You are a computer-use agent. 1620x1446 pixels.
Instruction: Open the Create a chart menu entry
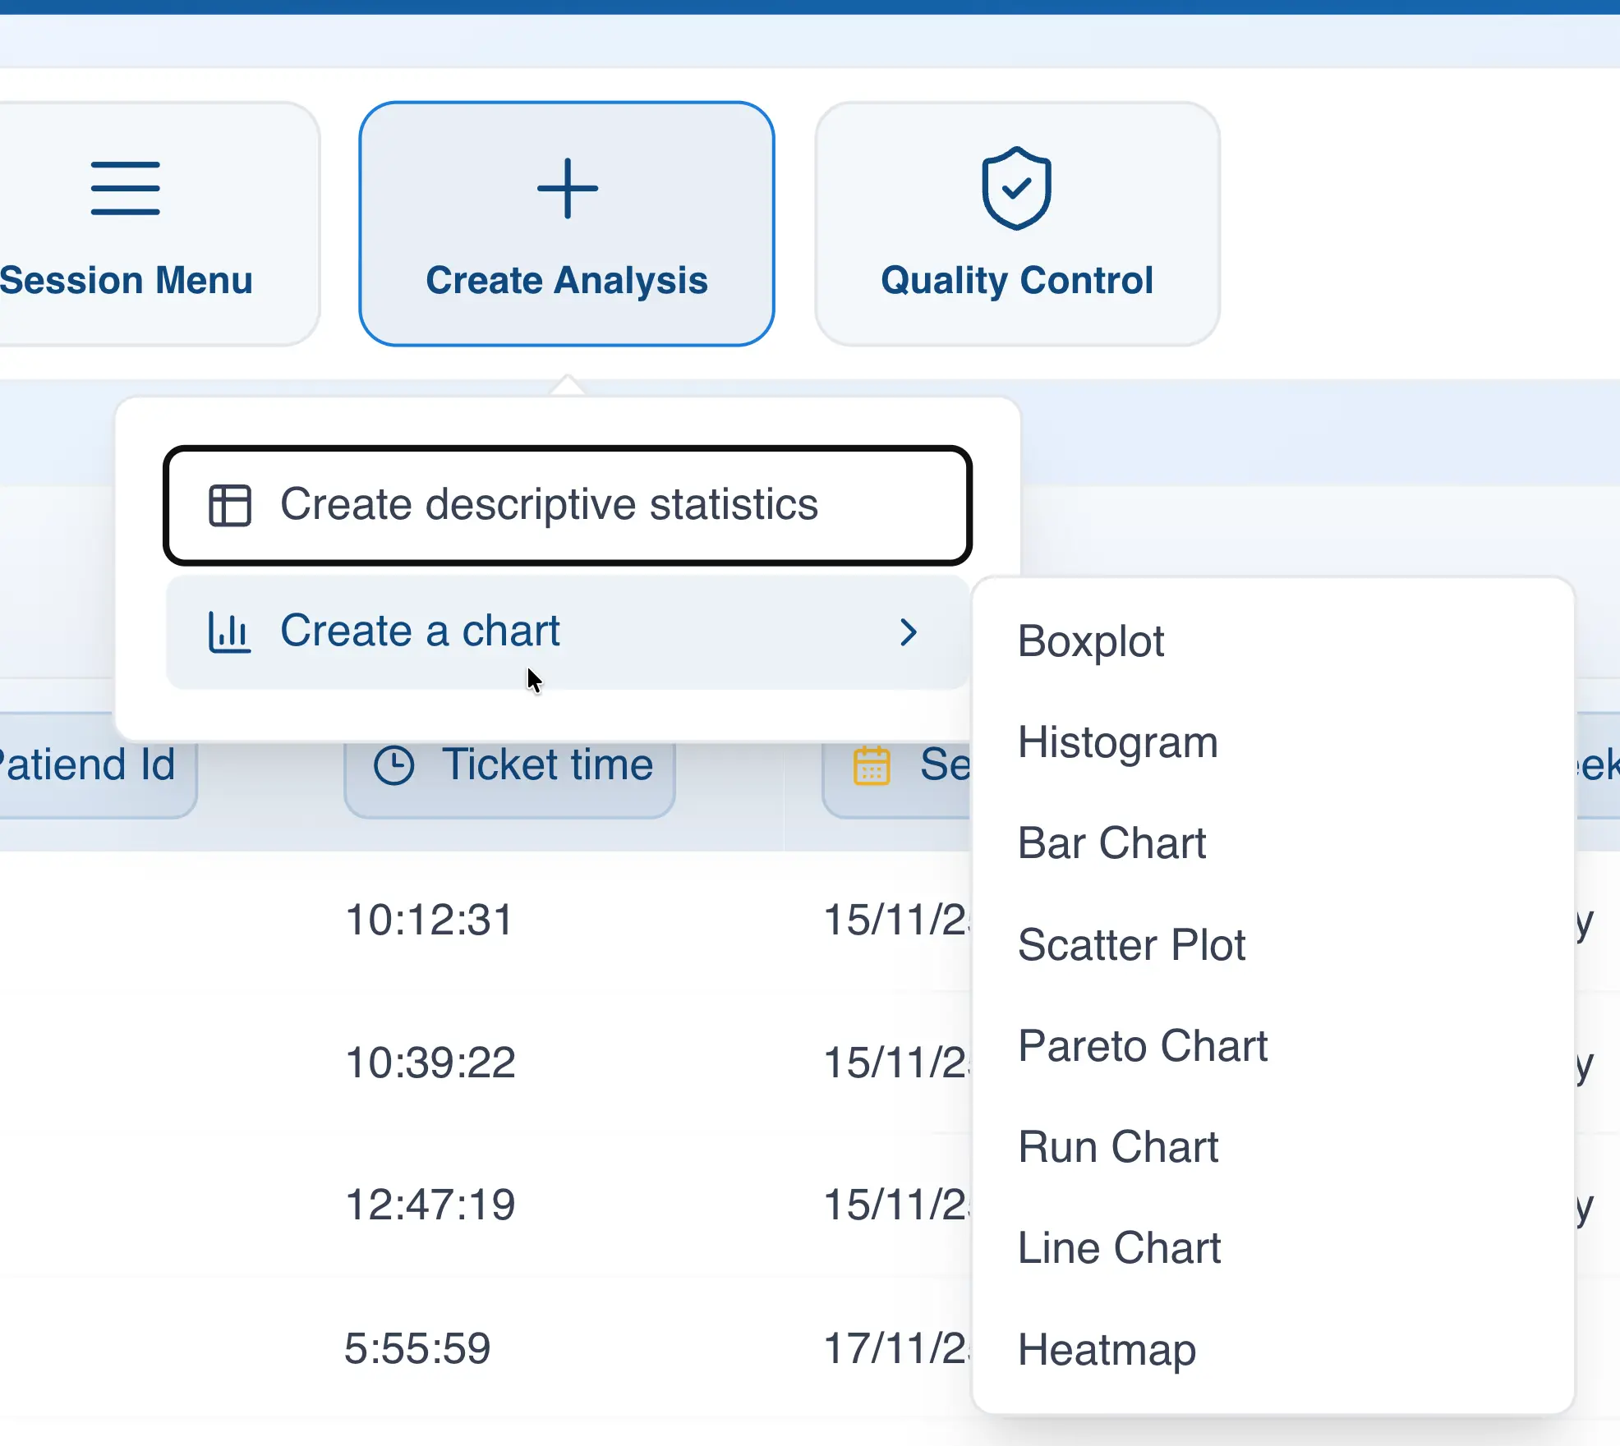[x=420, y=631]
